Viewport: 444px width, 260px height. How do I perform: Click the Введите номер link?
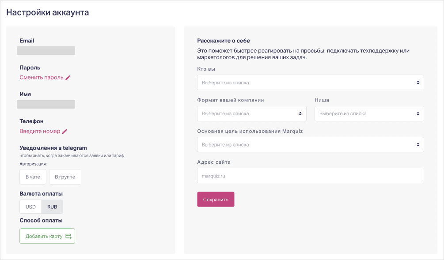[x=40, y=131]
